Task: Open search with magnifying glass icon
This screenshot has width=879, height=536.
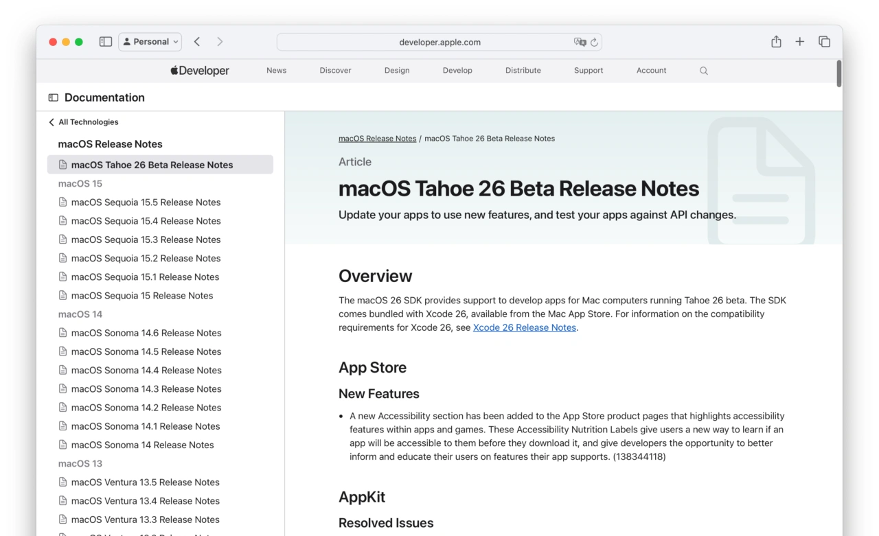Action: pos(703,71)
